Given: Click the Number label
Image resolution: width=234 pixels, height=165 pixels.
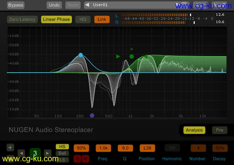Looking at the screenshot, I should click(197, 159).
